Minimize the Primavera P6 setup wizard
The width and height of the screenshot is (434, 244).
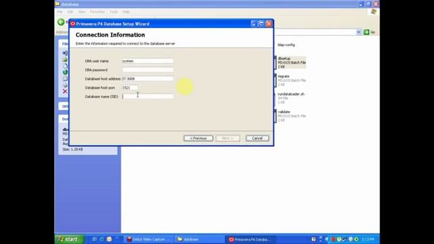(254, 24)
